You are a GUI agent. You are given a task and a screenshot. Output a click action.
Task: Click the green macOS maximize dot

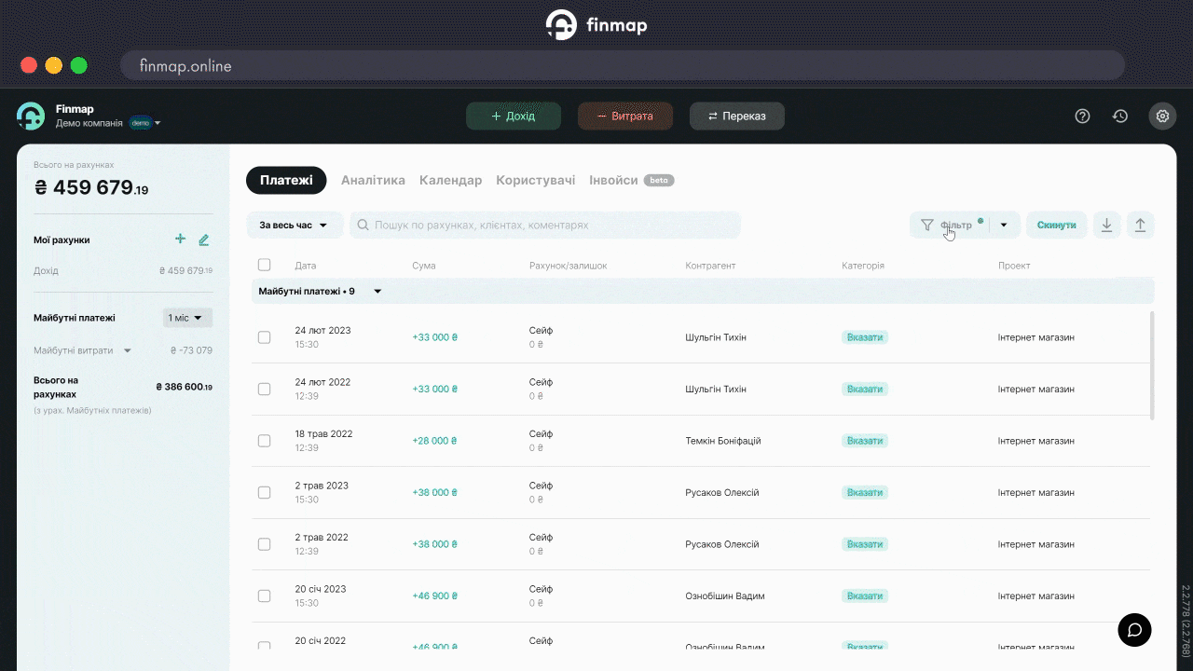coord(79,65)
